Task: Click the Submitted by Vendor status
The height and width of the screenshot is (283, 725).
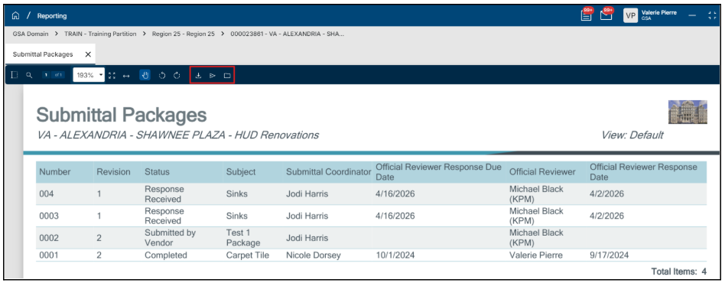Action: (x=170, y=238)
